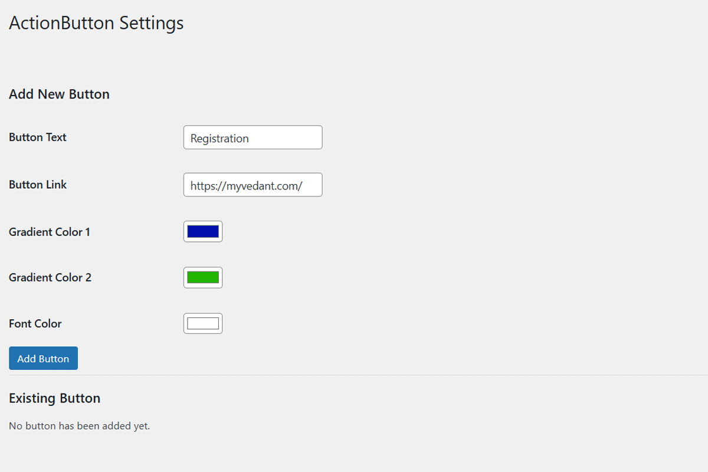Click the Button Link label
708x472 pixels.
[x=38, y=185]
